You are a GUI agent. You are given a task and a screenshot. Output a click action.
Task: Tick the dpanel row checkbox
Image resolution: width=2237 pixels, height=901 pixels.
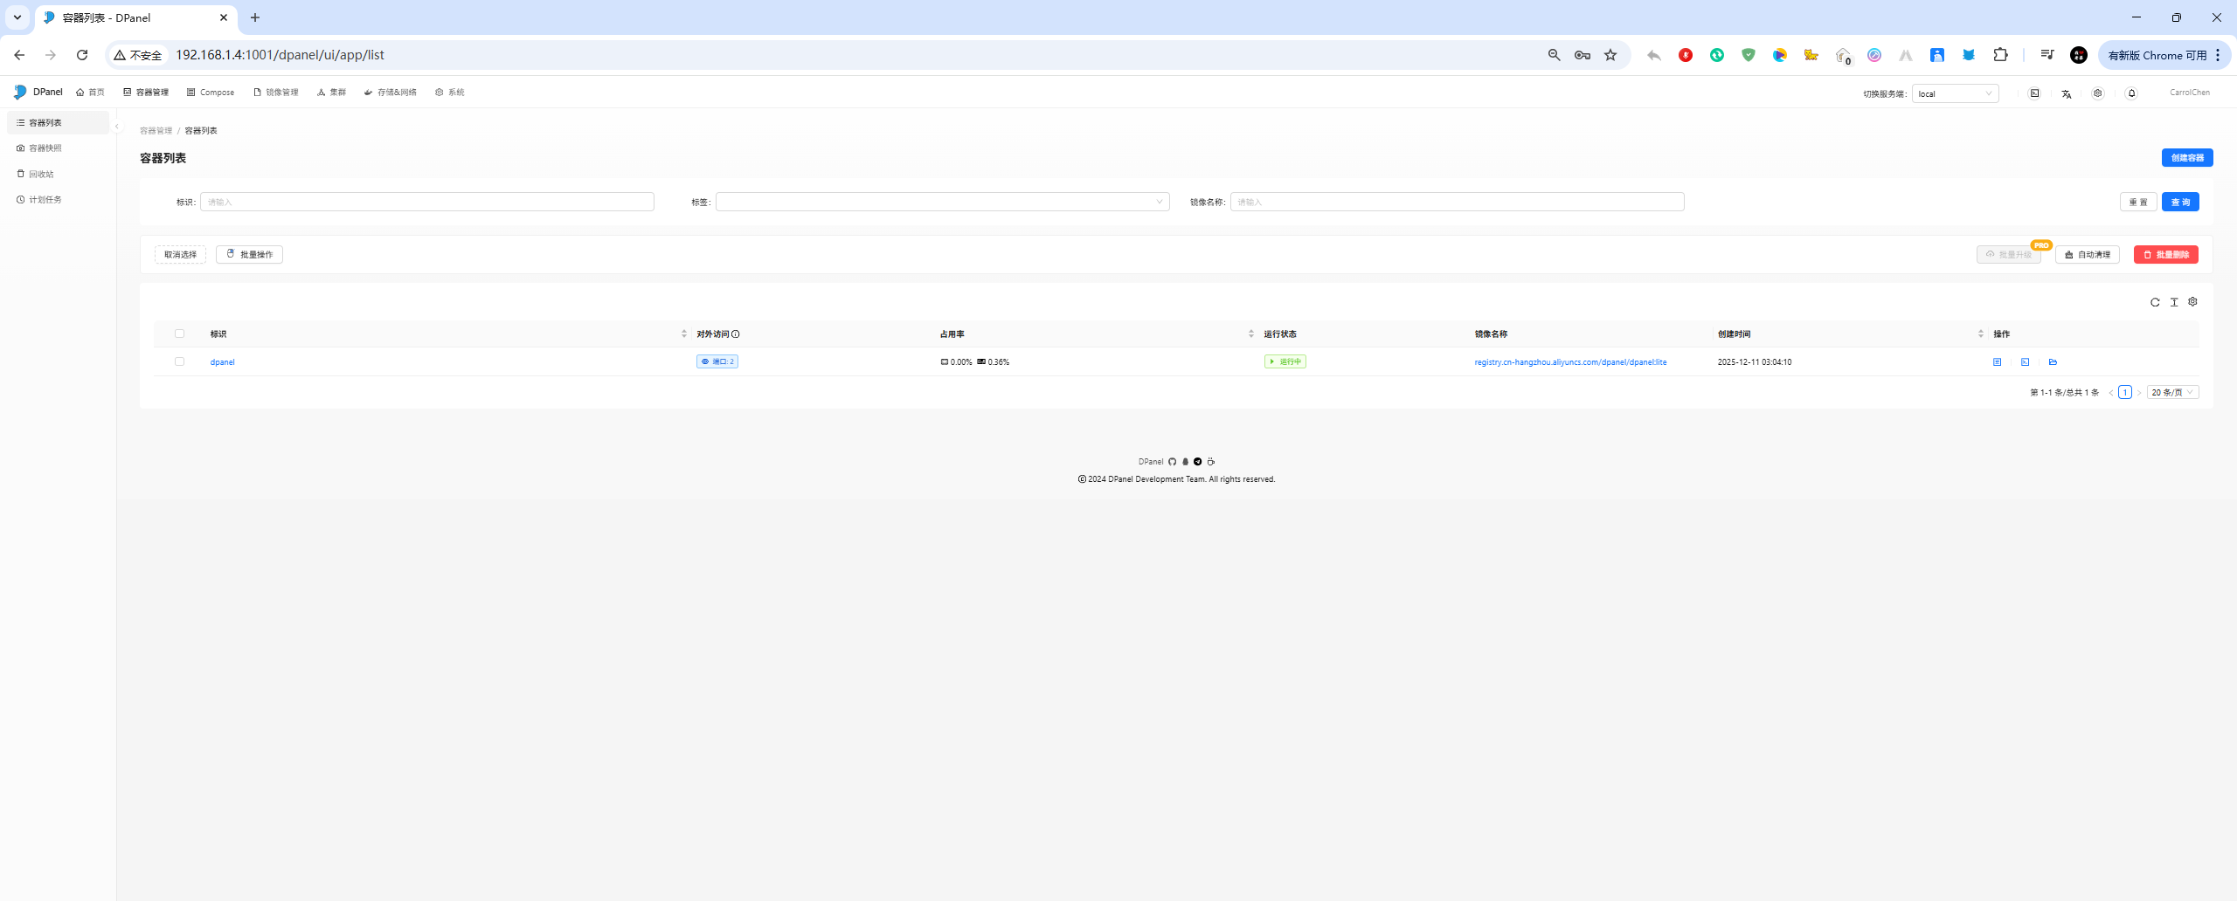point(179,361)
